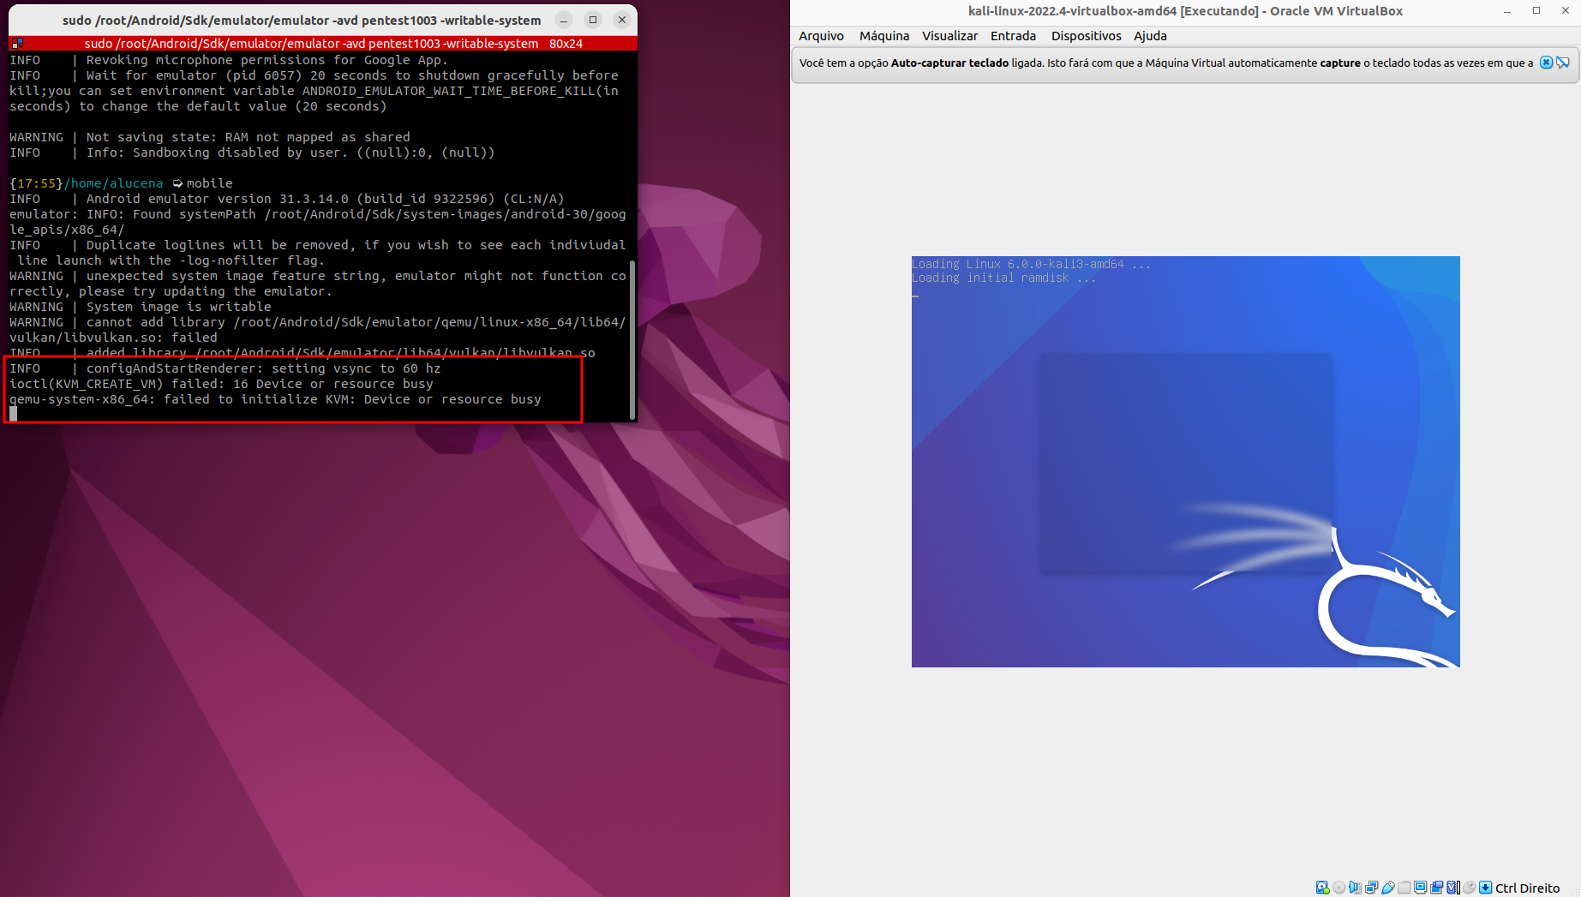Click the hard disk activity status icon
This screenshot has height=897, width=1581.
click(x=1322, y=888)
